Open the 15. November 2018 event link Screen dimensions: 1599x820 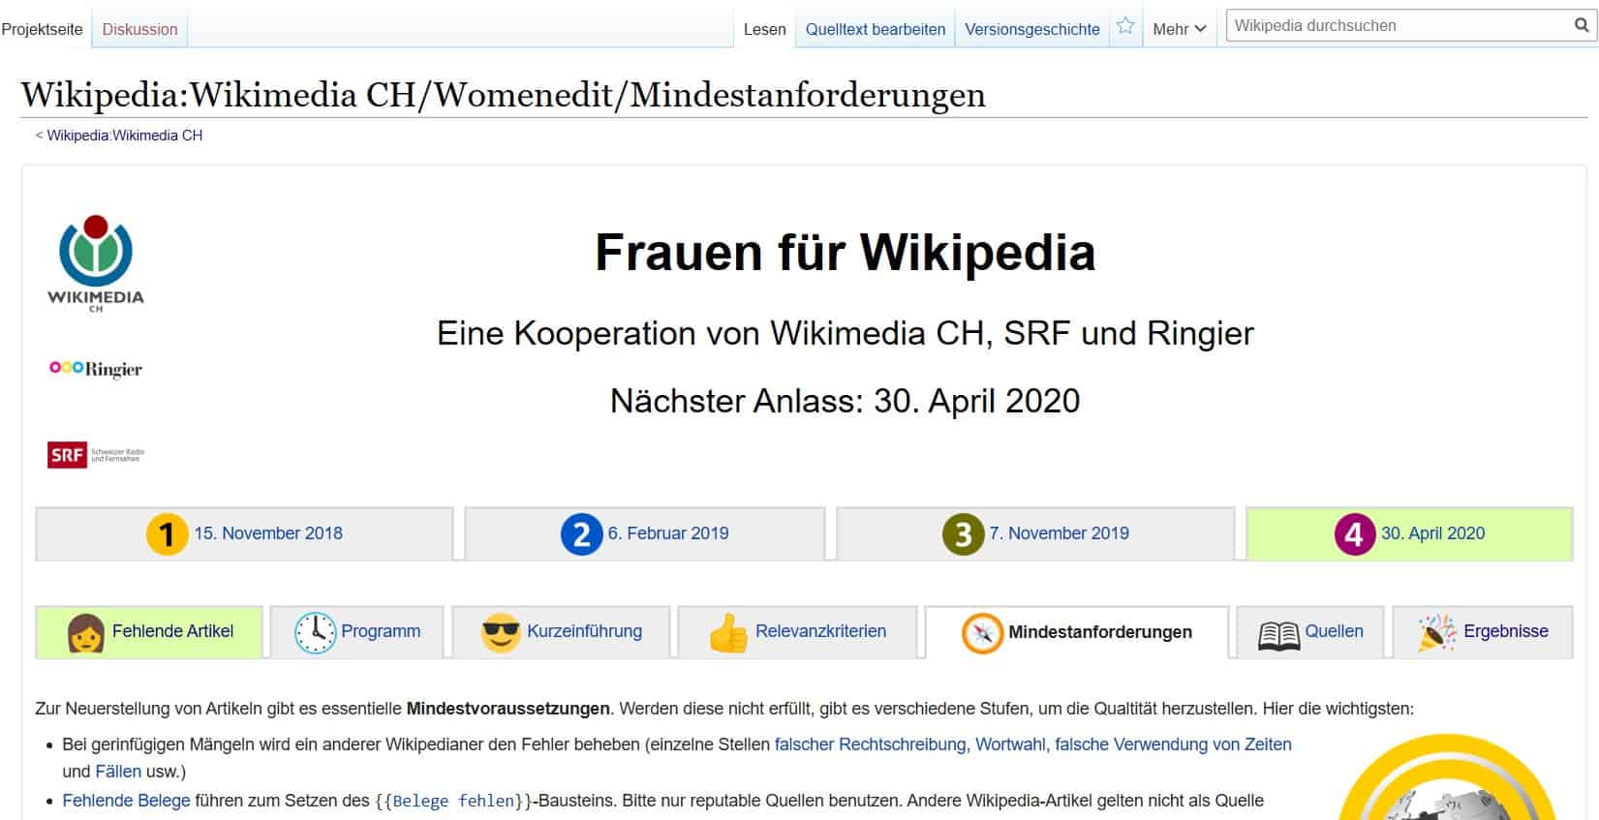coord(268,533)
